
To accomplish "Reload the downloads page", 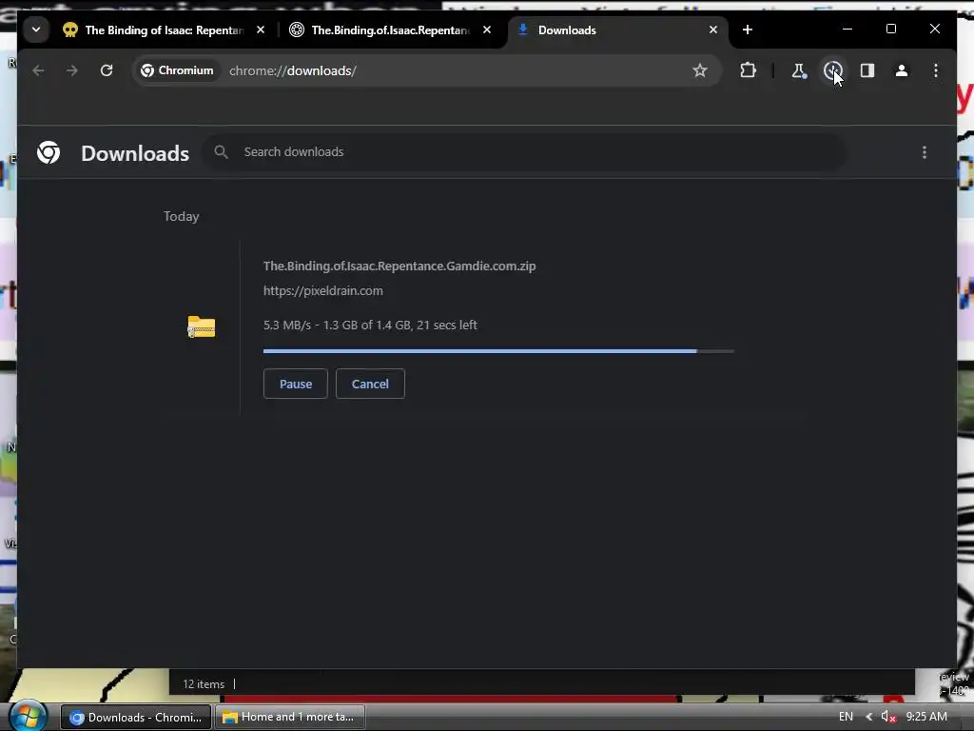I will (107, 70).
